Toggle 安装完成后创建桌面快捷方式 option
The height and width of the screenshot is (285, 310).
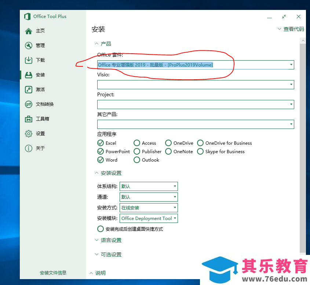[101, 229]
